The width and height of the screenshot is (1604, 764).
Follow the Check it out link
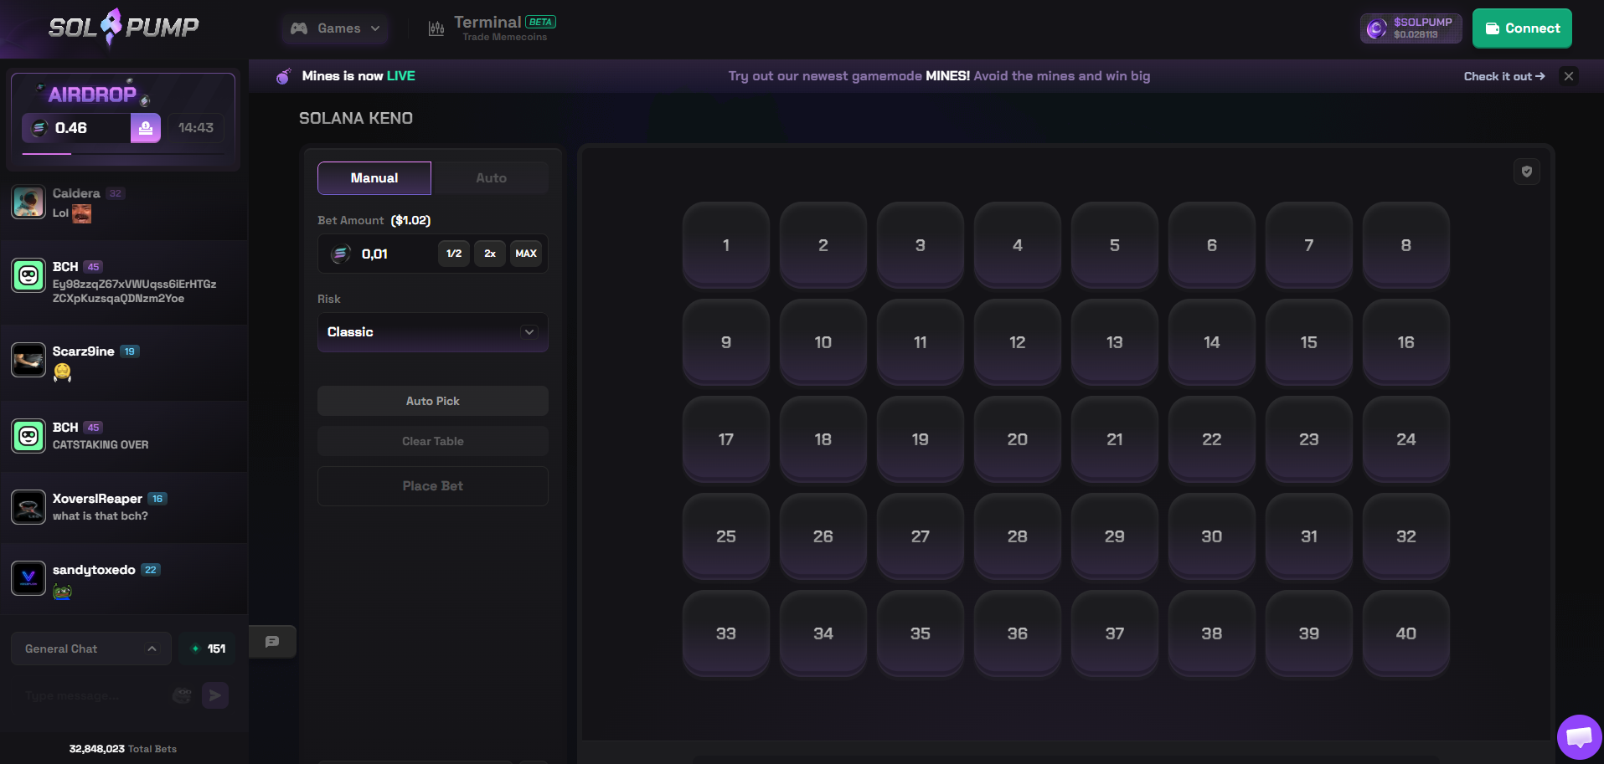(x=1504, y=76)
